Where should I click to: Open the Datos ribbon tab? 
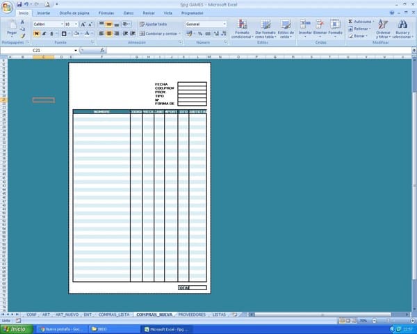(x=129, y=13)
